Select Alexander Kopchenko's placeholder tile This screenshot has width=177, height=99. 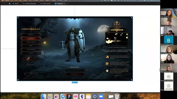click(x=169, y=77)
